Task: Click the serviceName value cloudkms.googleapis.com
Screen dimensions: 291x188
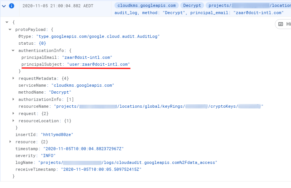Action: (x=81, y=85)
